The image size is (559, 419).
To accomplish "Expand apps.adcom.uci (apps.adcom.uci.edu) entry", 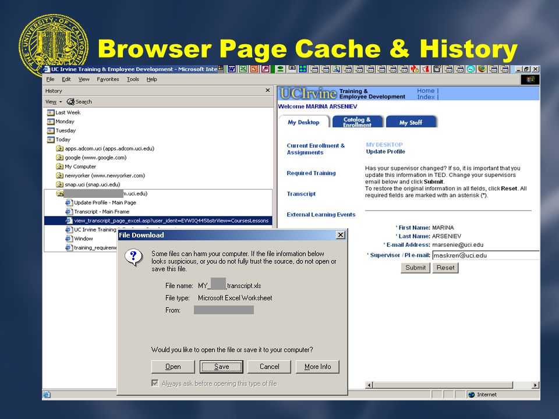I will [109, 148].
